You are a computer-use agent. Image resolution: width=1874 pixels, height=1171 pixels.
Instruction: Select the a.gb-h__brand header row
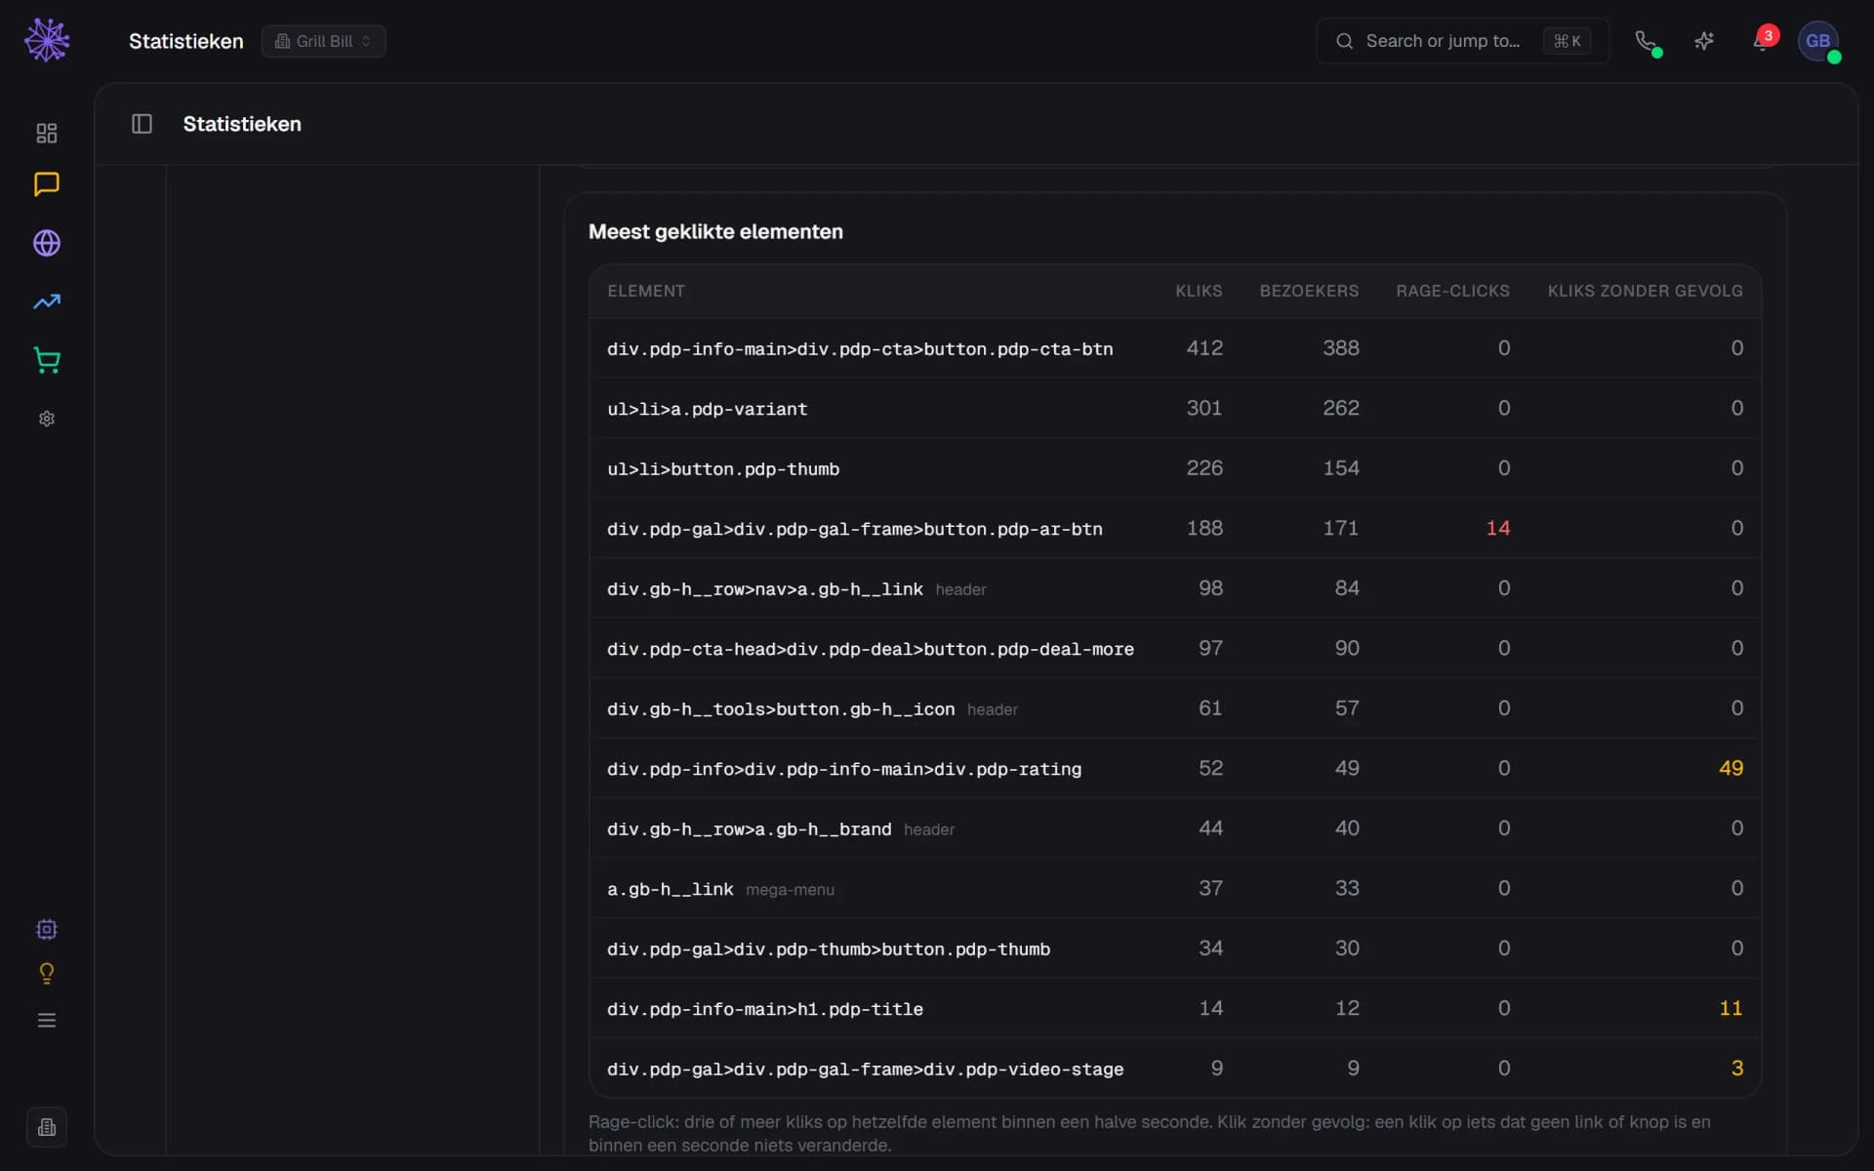click(1175, 828)
